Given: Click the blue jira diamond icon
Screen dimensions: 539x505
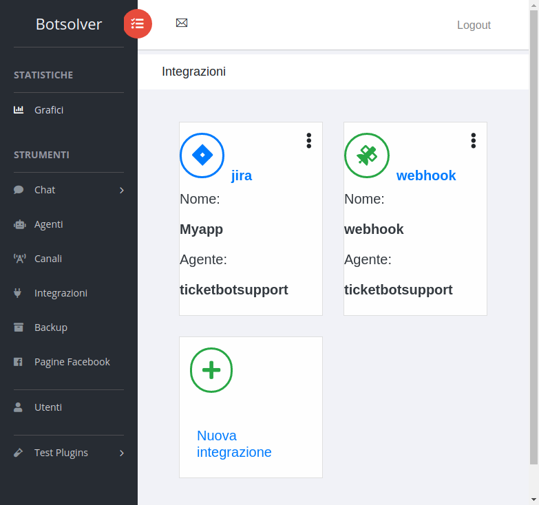Looking at the screenshot, I should point(202,155).
